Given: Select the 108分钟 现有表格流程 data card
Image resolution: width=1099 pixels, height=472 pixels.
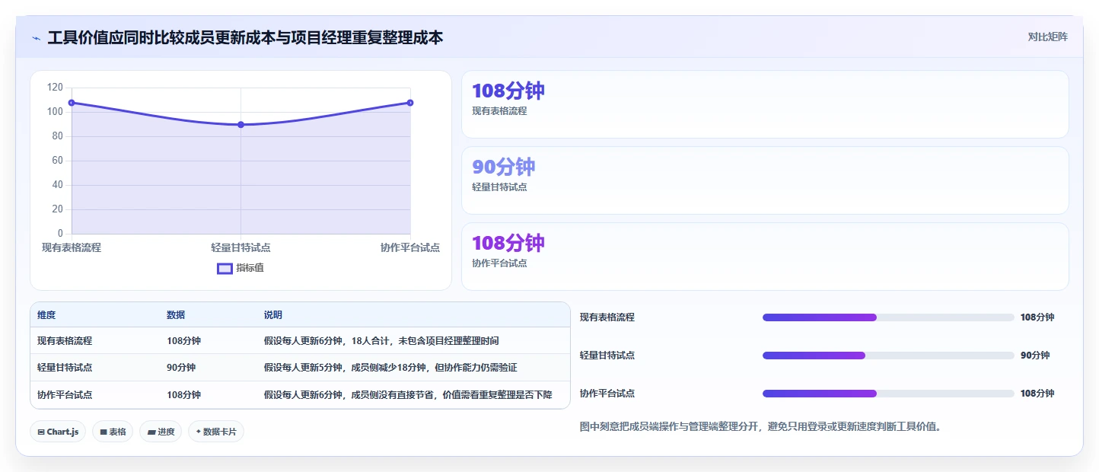Looking at the screenshot, I should coord(765,104).
